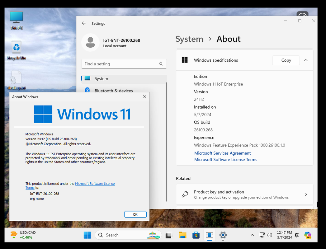This screenshot has height=249, width=326.
Task: Click the System breadcrumb
Action: [x=189, y=39]
